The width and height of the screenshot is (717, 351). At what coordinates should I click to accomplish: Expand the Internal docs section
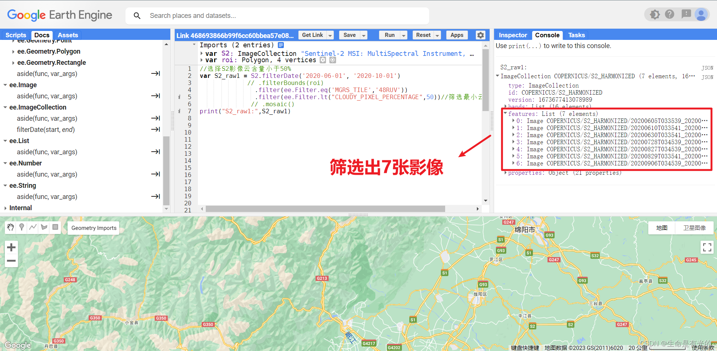5,208
